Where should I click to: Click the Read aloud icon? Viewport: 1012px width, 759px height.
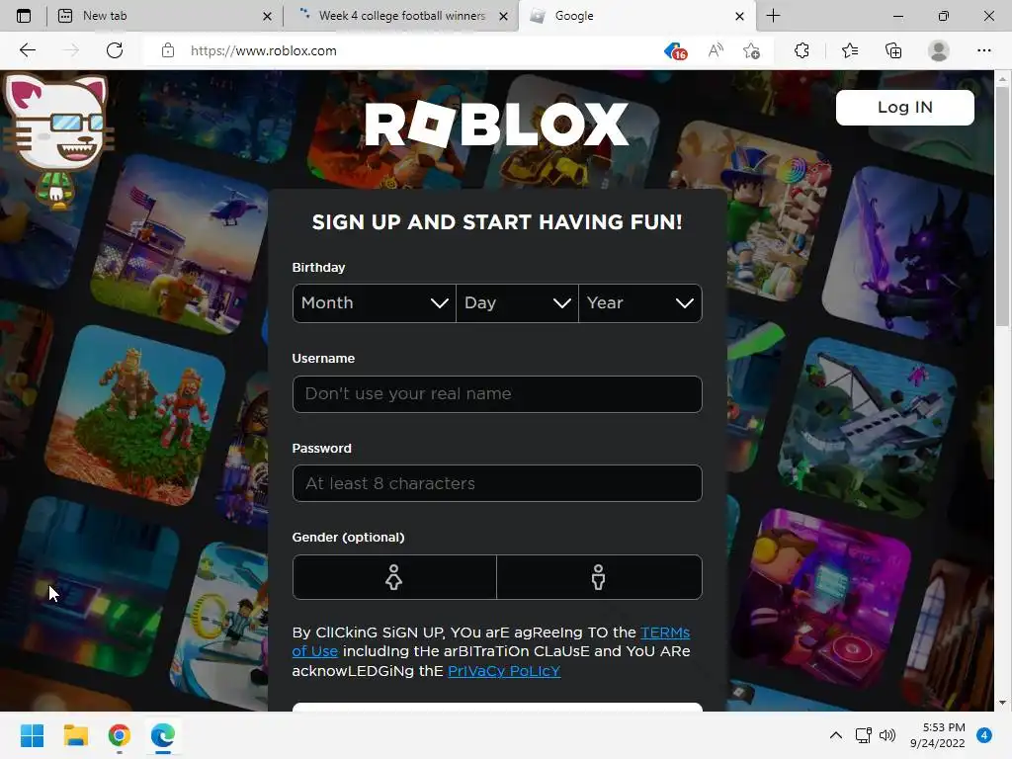pos(716,50)
